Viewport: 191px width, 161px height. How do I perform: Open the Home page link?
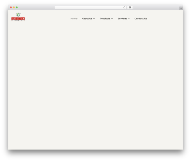point(74,19)
